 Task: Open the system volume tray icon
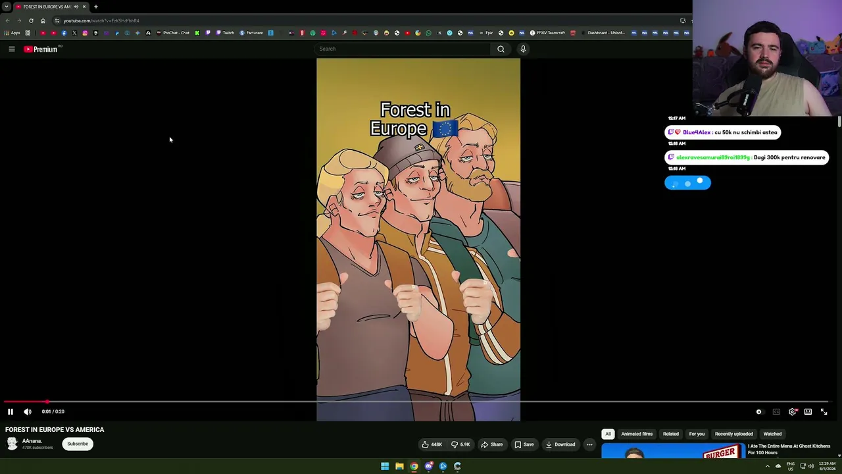pos(811,466)
